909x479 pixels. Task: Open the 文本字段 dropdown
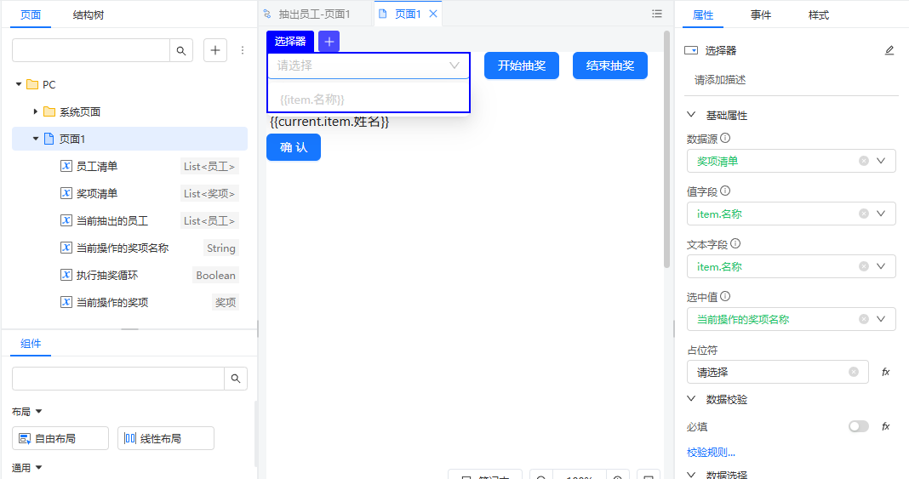pyautogui.click(x=881, y=266)
